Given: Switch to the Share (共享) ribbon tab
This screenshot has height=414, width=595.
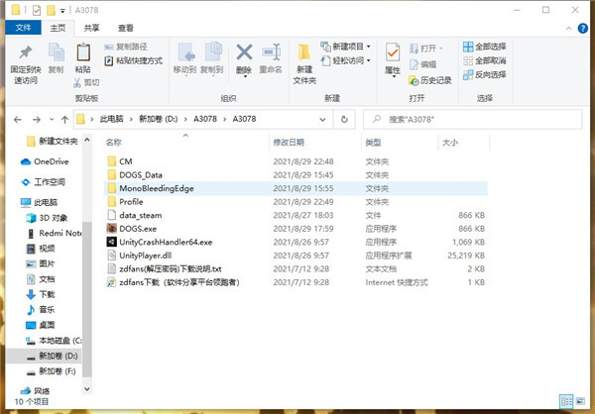Looking at the screenshot, I should [x=91, y=28].
